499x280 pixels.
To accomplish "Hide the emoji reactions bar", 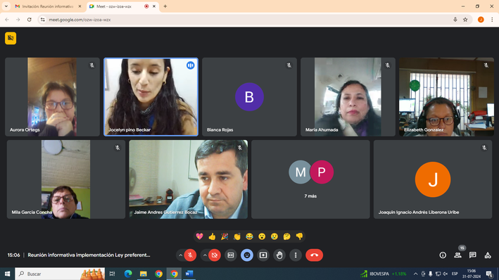I will 247,255.
